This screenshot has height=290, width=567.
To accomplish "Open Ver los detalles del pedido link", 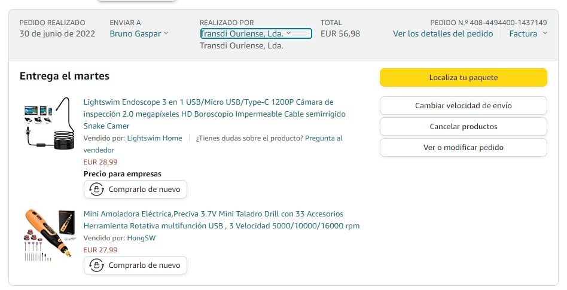I will pos(443,34).
